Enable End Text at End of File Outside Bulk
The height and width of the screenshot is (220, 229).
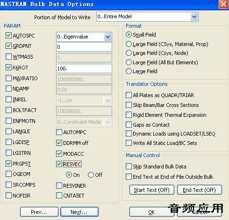pos(129,177)
